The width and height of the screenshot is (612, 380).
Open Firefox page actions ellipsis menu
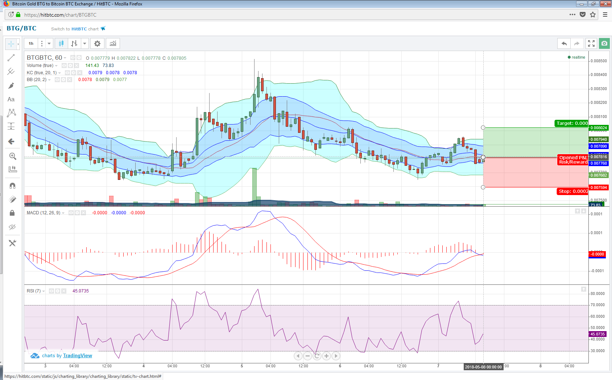[572, 15]
